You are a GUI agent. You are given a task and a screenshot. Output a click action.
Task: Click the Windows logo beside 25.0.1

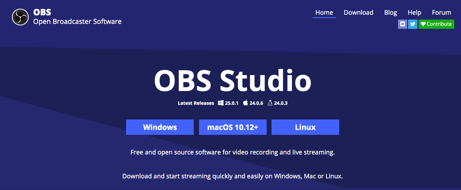pyautogui.click(x=221, y=103)
